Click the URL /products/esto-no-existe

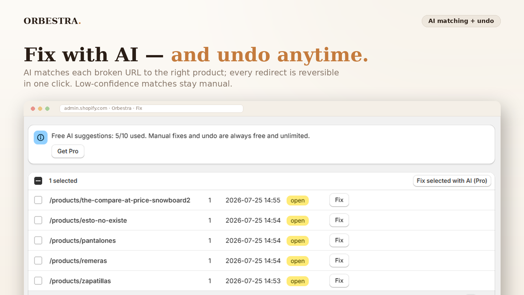88,221
